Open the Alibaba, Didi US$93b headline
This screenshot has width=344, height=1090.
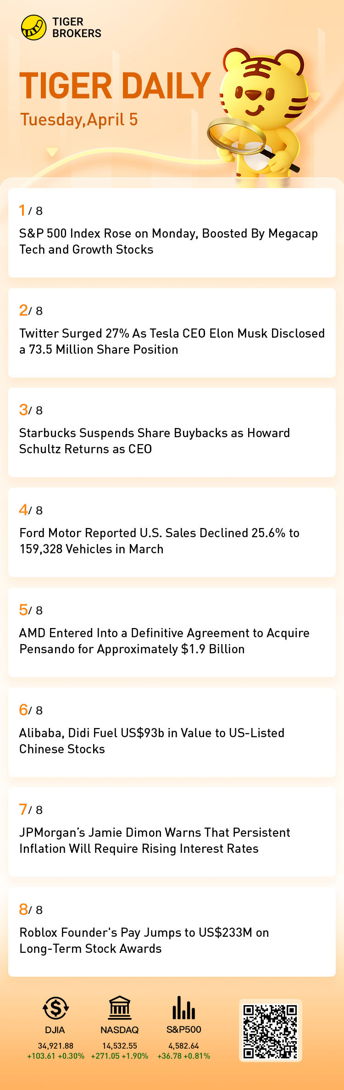[151, 741]
